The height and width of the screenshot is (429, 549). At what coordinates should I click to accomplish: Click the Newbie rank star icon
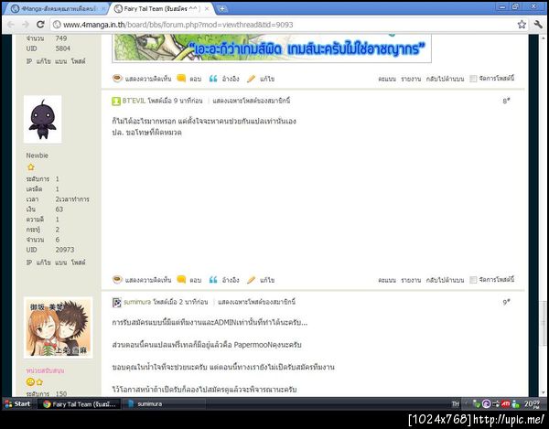point(31,166)
